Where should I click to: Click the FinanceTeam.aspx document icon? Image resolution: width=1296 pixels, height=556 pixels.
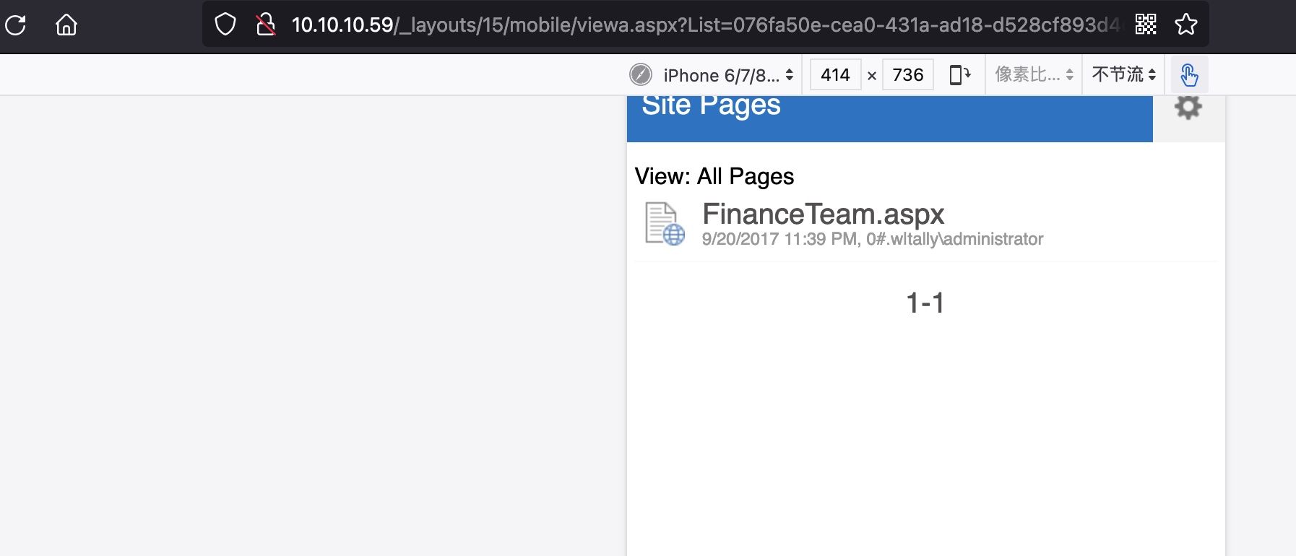coord(665,224)
